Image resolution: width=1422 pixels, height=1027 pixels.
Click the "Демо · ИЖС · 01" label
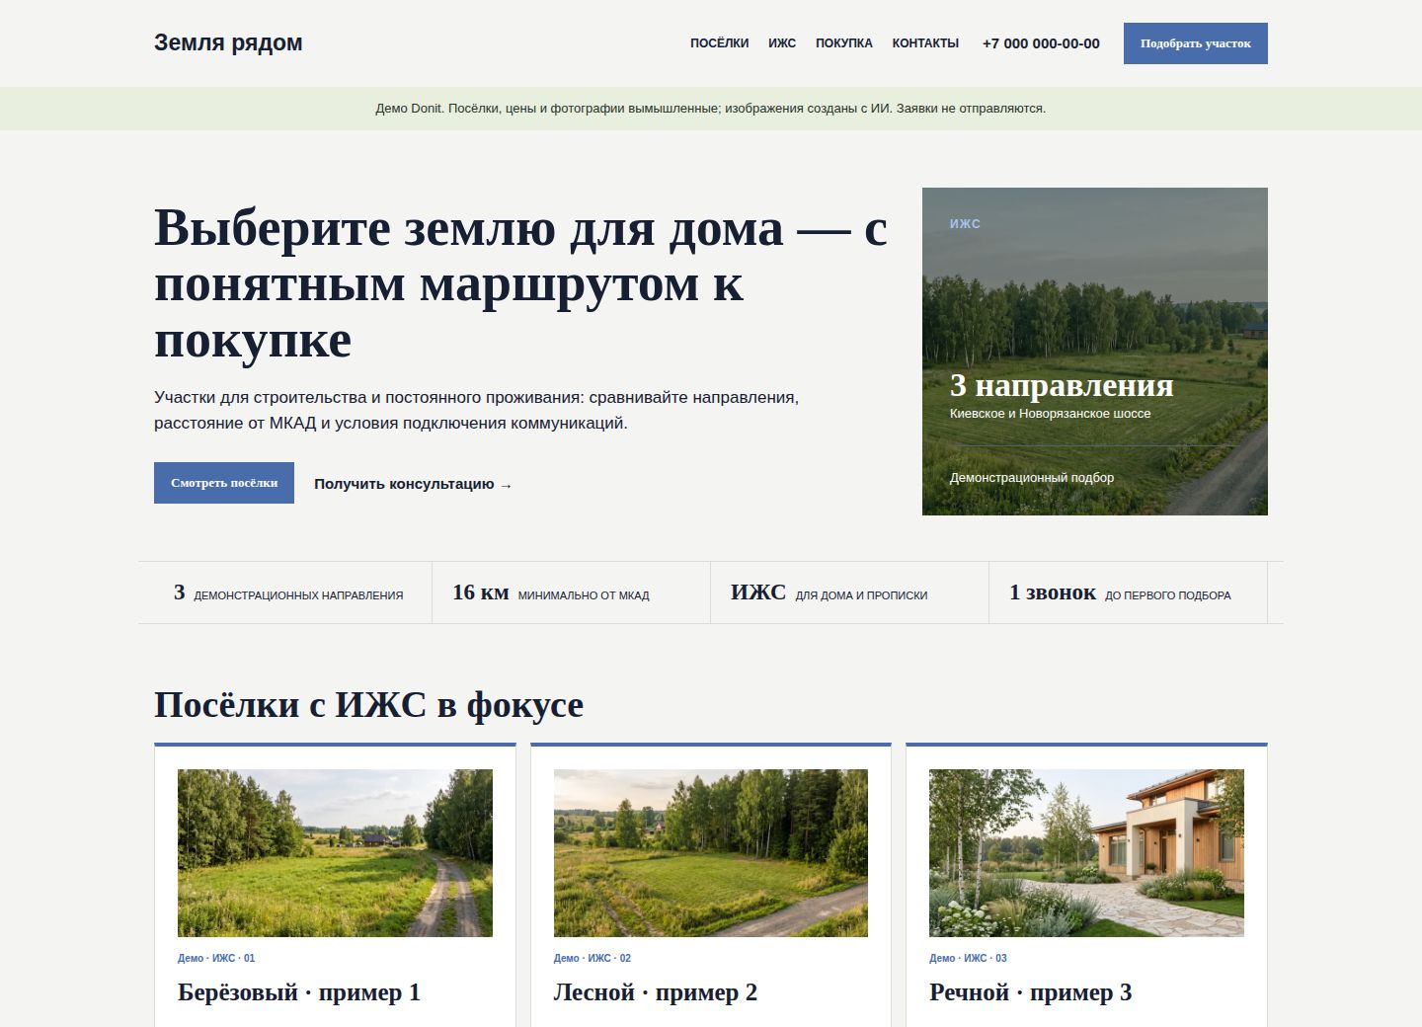216,958
